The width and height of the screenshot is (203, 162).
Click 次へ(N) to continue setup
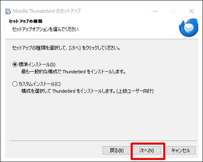click(x=147, y=150)
